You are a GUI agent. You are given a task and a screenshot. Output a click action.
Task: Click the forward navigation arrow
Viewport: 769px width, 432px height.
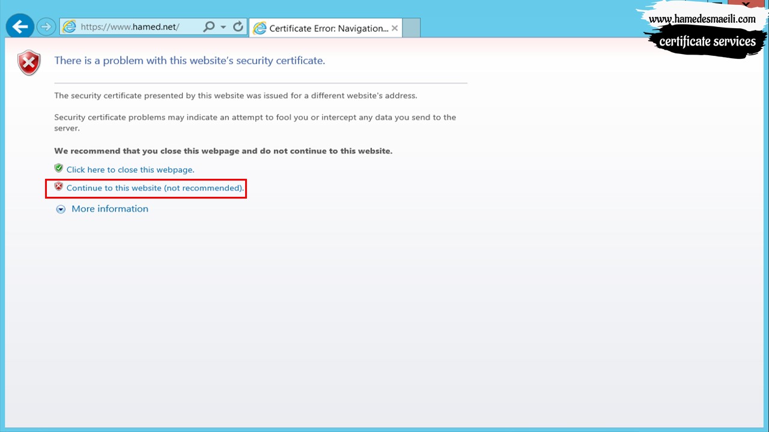[46, 27]
